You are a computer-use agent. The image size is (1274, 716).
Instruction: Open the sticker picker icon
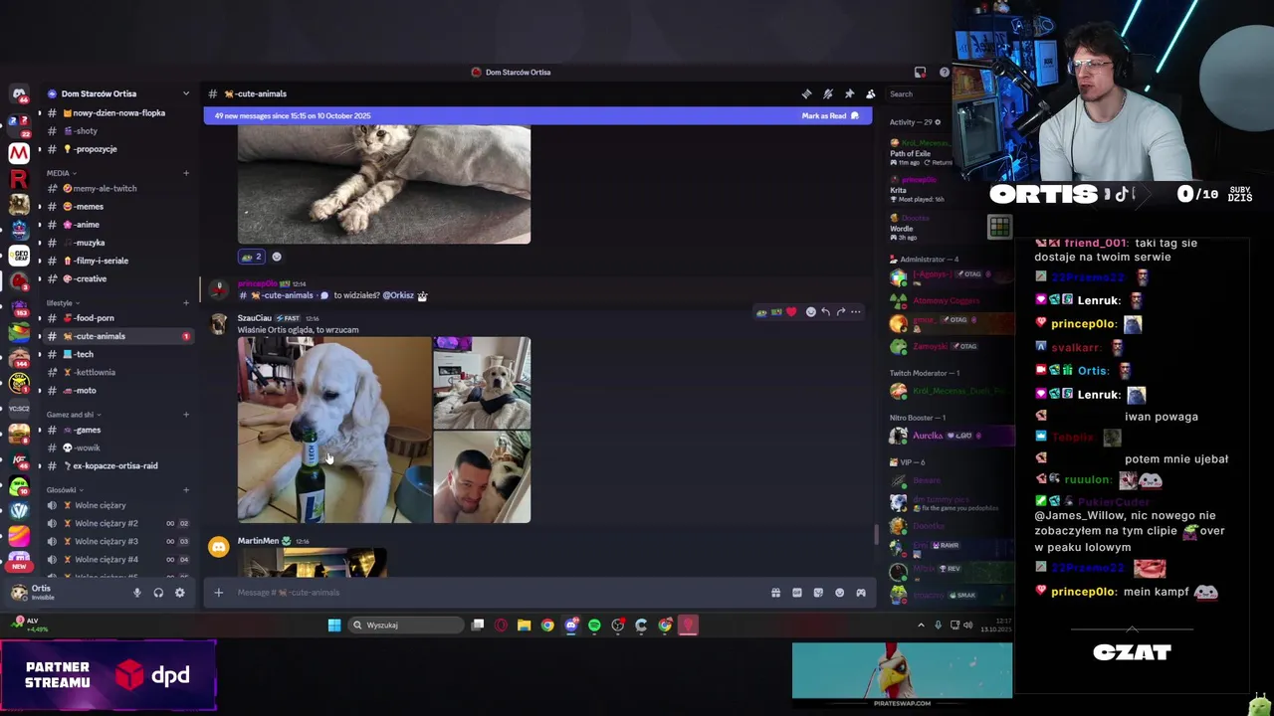pos(818,593)
